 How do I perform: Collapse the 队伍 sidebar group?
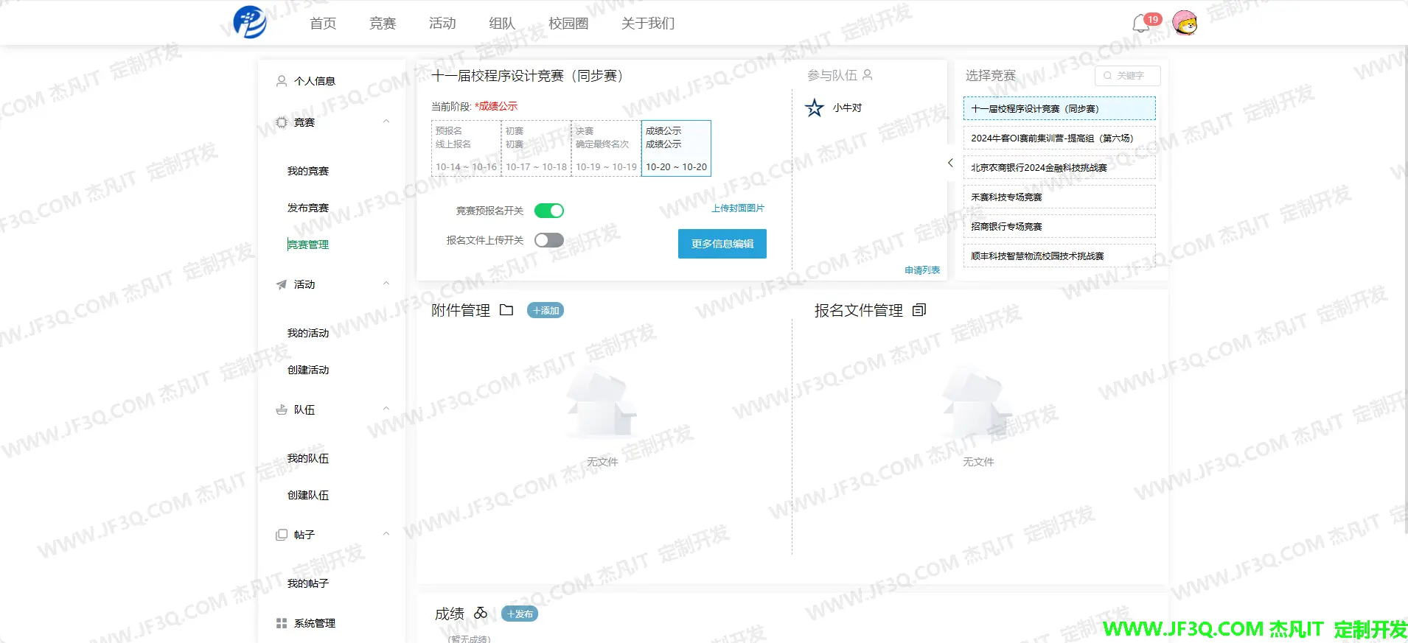pos(386,410)
